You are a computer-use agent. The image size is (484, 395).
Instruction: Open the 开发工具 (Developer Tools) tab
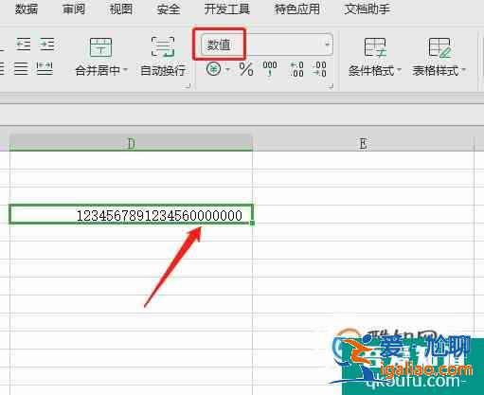click(x=226, y=9)
